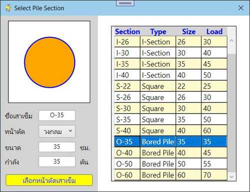The image size is (250, 192).
Task: Click the size field showing 35 ซม.
Action: click(x=57, y=147)
